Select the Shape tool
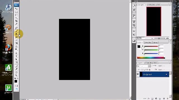 (x=16, y=62)
